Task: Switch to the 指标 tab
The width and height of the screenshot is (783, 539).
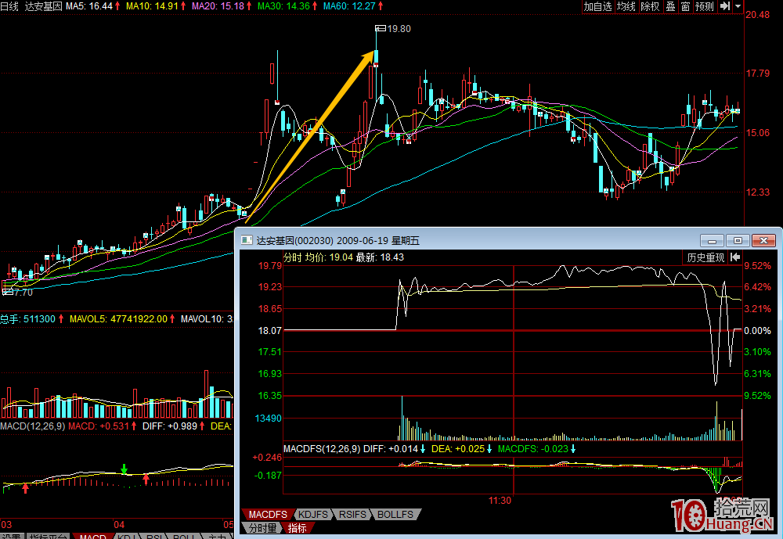Action: (298, 528)
